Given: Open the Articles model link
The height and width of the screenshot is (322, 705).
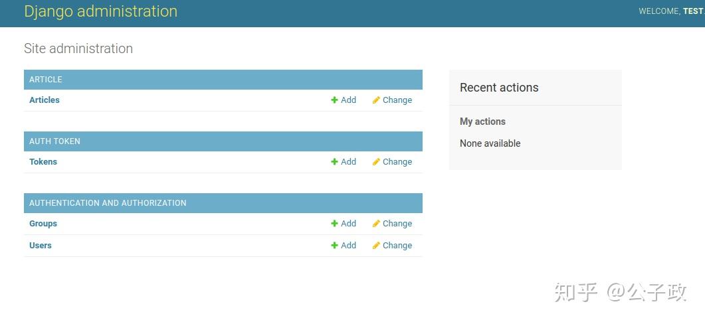Looking at the screenshot, I should [45, 100].
